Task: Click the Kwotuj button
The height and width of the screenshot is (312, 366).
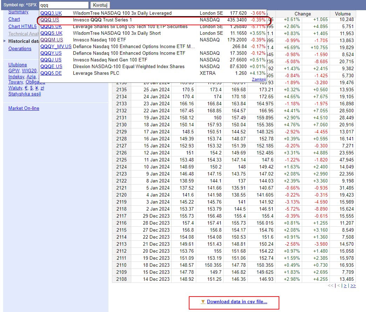Action: pos(100,5)
